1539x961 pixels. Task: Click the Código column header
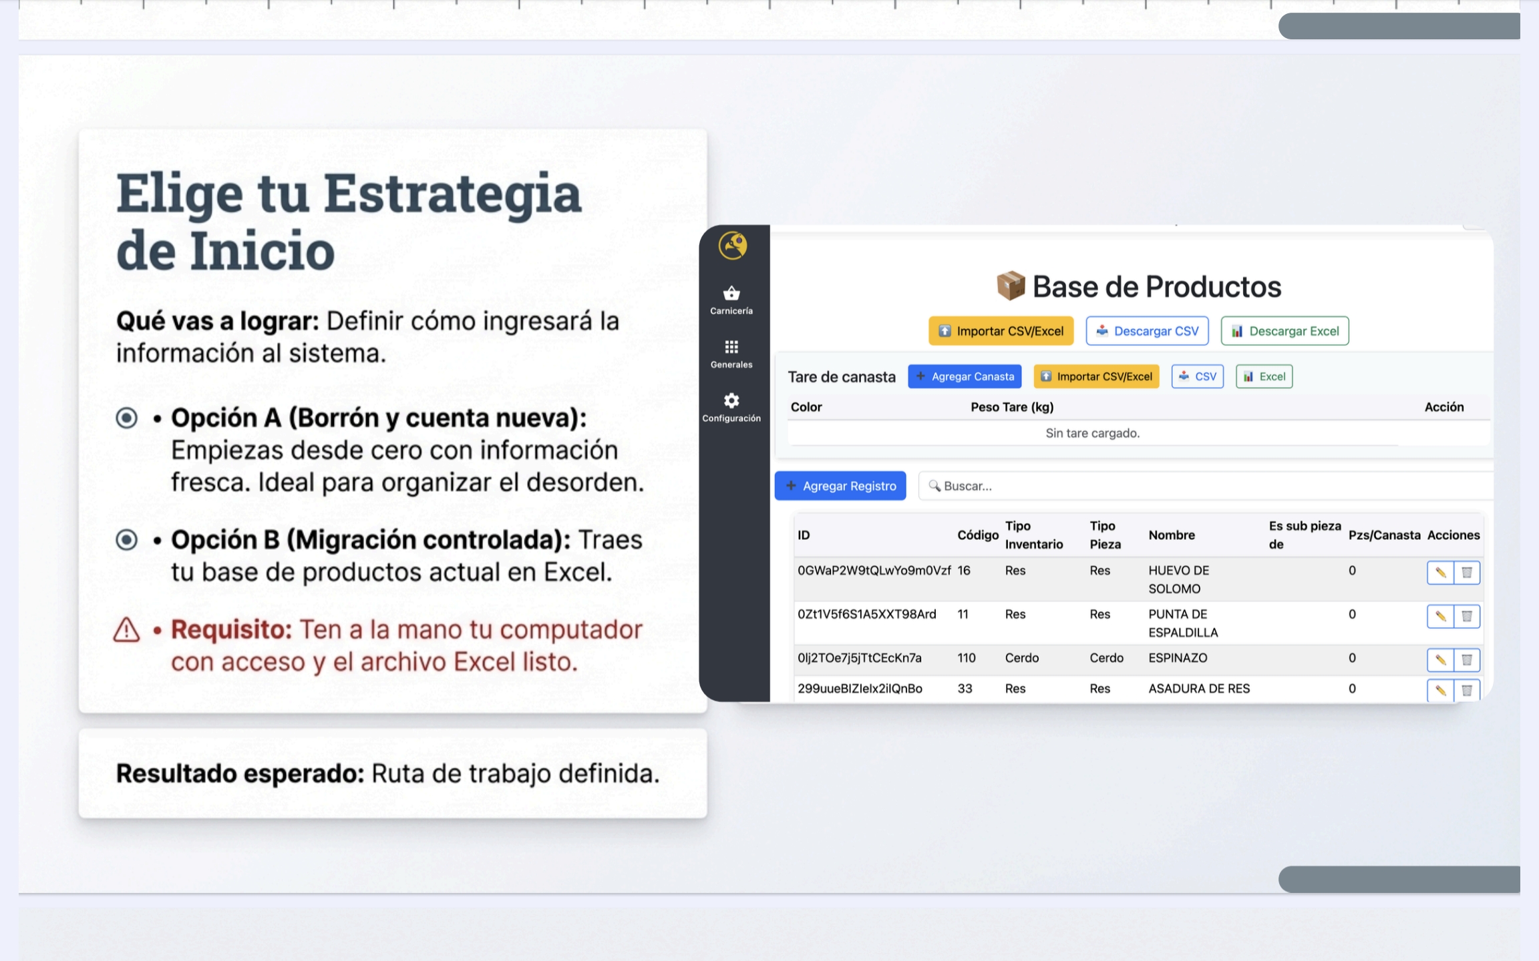(x=977, y=535)
